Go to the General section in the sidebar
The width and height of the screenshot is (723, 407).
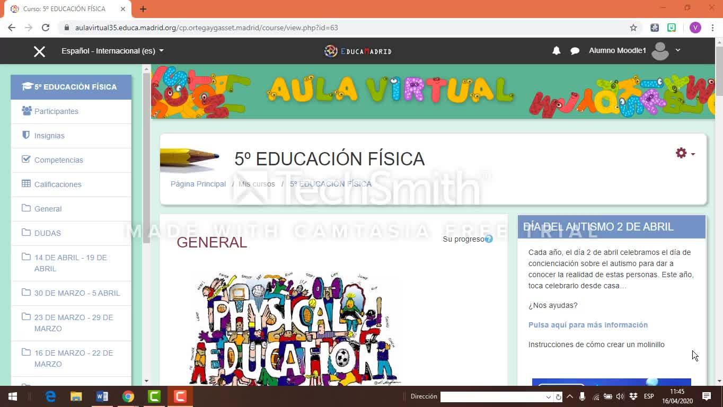click(71, 209)
